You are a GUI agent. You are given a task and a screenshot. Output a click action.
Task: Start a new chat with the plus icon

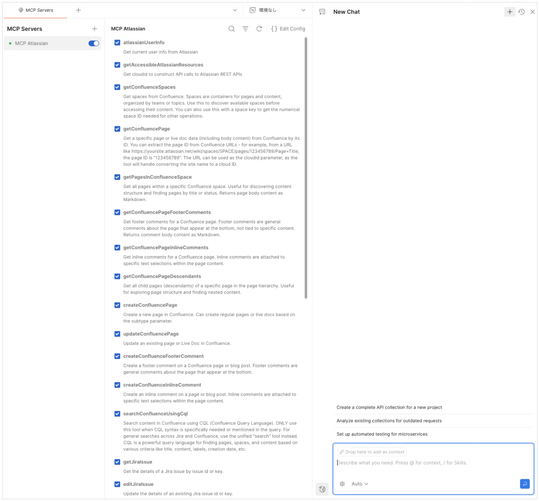509,12
